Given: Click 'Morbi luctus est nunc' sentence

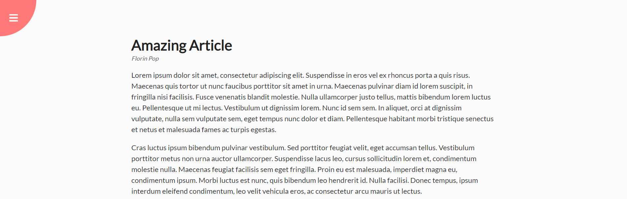Looking at the screenshot, I should 233,181.
